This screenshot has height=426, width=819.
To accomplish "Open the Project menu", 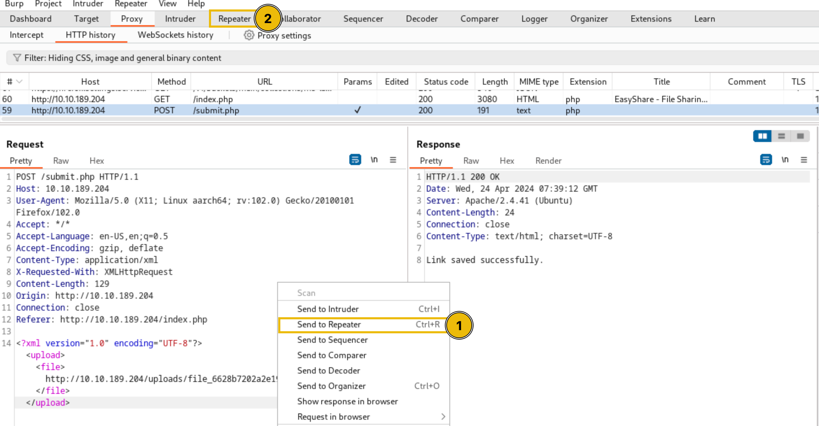I will (x=48, y=4).
